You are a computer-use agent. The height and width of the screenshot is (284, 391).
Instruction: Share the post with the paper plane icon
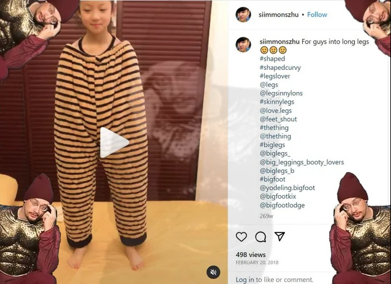(279, 236)
